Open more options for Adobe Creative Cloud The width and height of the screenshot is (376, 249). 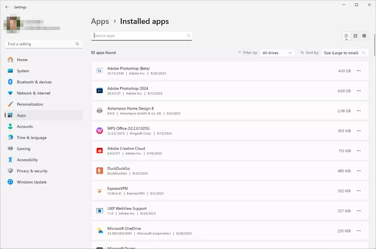tap(359, 151)
